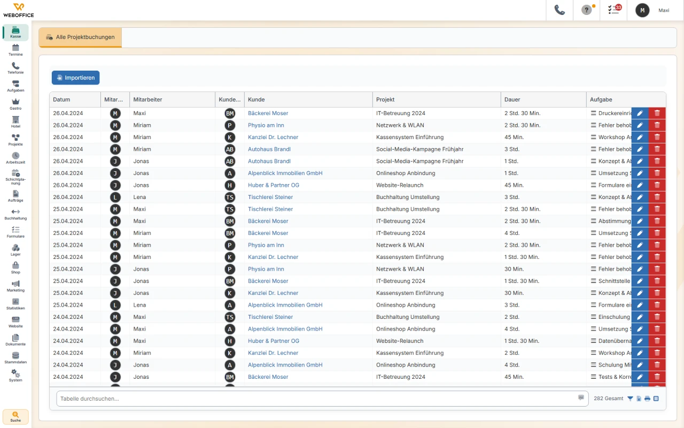Sort by the Dauer column header
This screenshot has height=428, width=684.
point(543,100)
